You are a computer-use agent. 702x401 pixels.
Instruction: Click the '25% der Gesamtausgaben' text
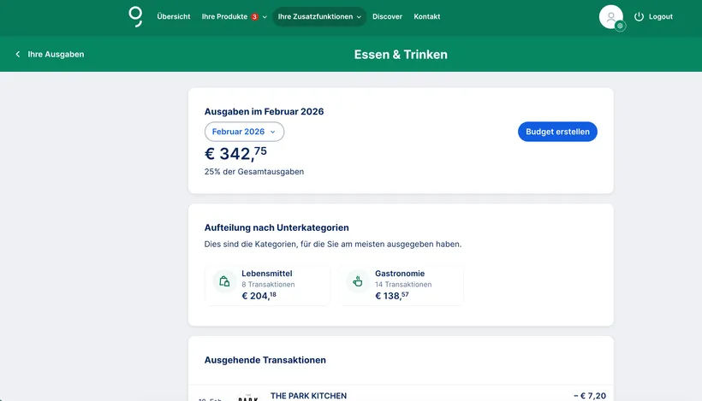[254, 172]
